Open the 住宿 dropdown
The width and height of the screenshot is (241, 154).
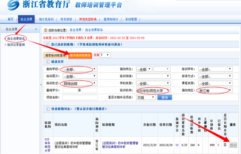(105, 55)
